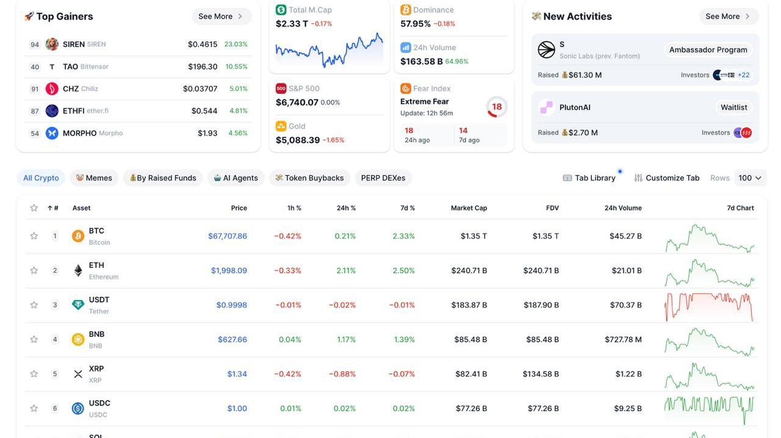This screenshot has height=438, width=781.
Task: Click the CHZ Chiliz logo
Action: coord(52,88)
